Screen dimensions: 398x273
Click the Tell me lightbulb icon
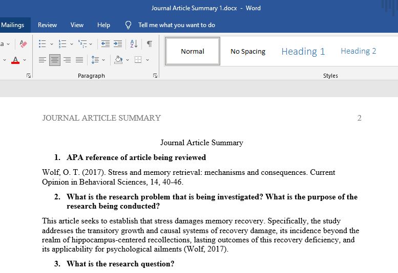pos(129,25)
